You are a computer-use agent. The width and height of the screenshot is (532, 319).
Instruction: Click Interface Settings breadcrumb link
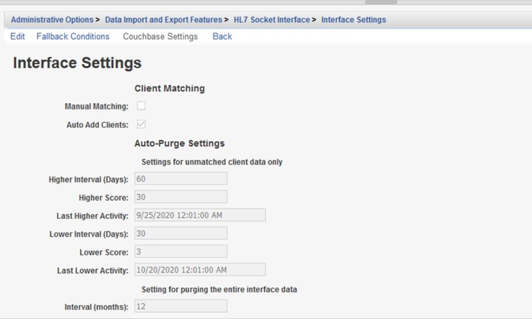pos(353,20)
